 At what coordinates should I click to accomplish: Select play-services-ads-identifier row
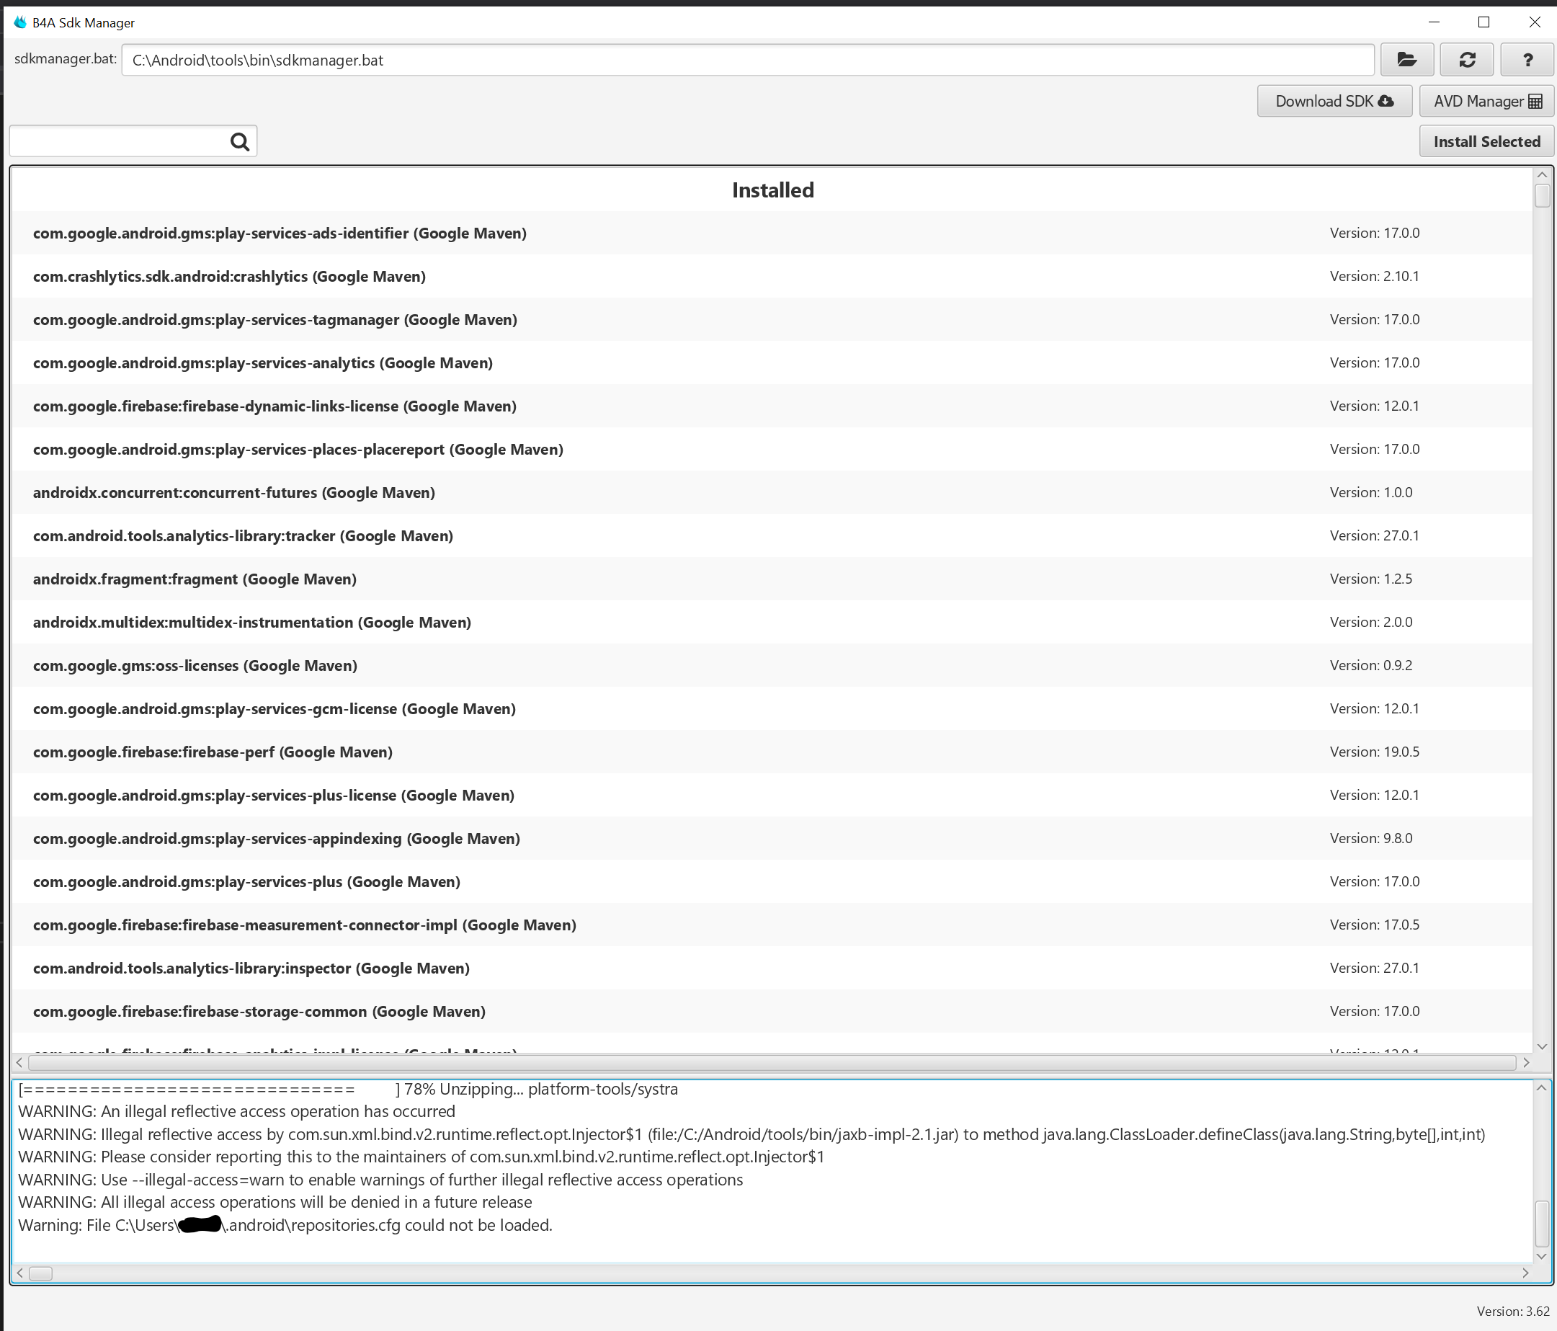[772, 233]
